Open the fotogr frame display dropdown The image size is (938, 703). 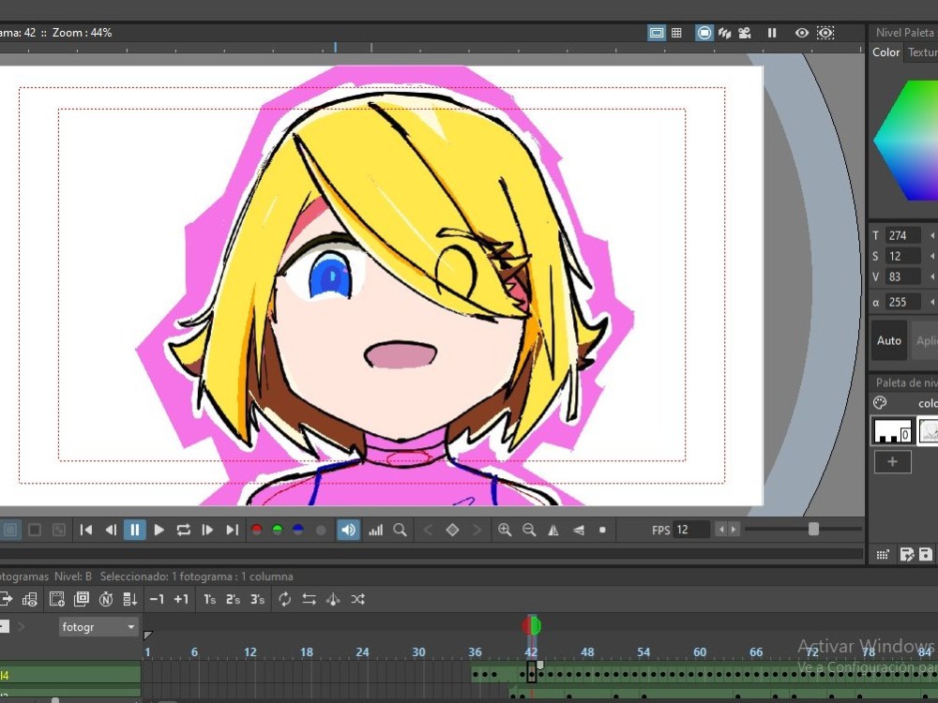(x=98, y=627)
